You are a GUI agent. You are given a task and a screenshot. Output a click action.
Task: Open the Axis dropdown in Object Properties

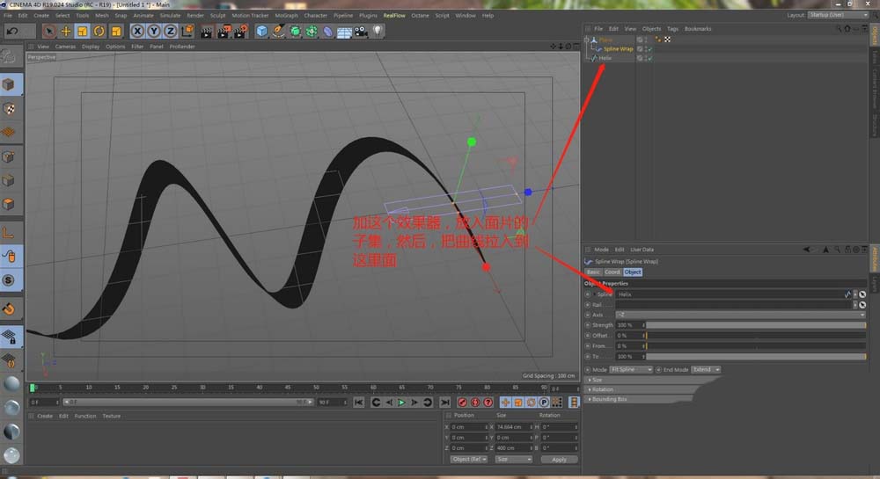[x=739, y=314]
